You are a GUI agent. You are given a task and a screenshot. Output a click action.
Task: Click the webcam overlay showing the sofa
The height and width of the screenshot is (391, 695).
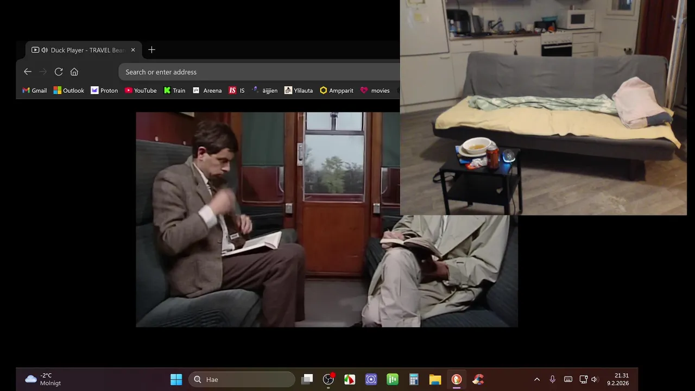(x=544, y=108)
